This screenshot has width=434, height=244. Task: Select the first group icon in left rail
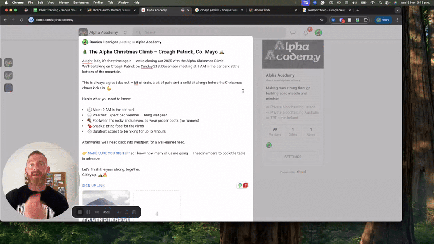(8, 63)
